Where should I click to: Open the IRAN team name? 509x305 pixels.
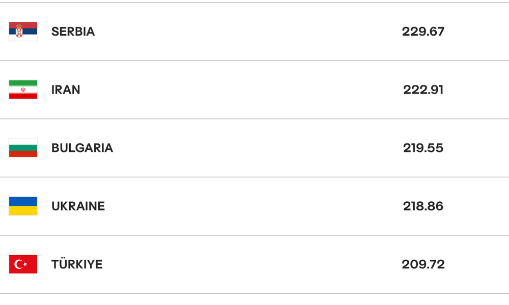(x=66, y=90)
